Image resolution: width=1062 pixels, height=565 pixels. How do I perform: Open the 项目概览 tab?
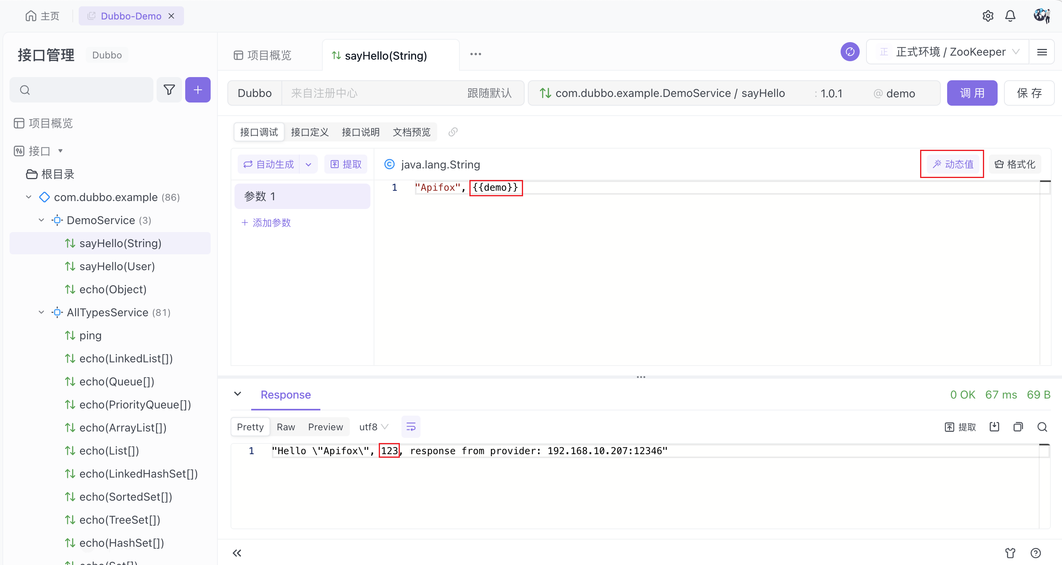[x=263, y=55]
